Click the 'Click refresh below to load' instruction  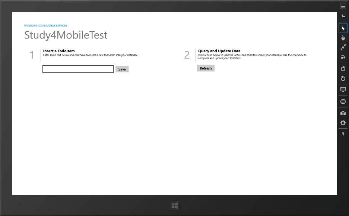click(x=252, y=57)
